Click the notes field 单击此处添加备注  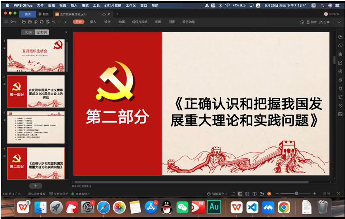(81, 186)
